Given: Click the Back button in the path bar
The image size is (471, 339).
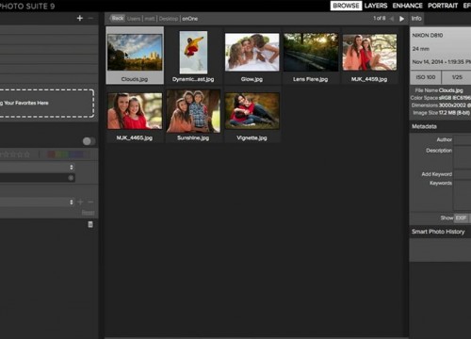Looking at the screenshot, I should (x=118, y=19).
